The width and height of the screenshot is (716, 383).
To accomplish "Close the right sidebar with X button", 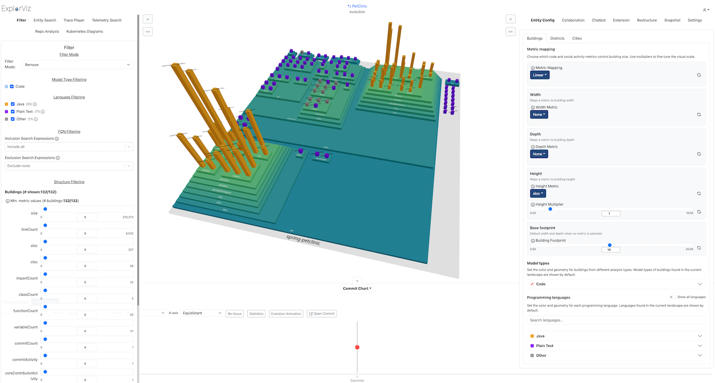I will point(510,19).
